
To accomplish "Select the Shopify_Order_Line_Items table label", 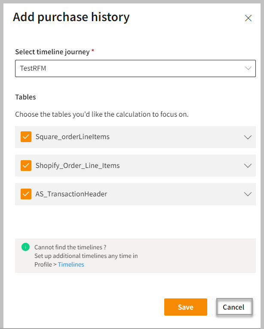I will [77, 165].
